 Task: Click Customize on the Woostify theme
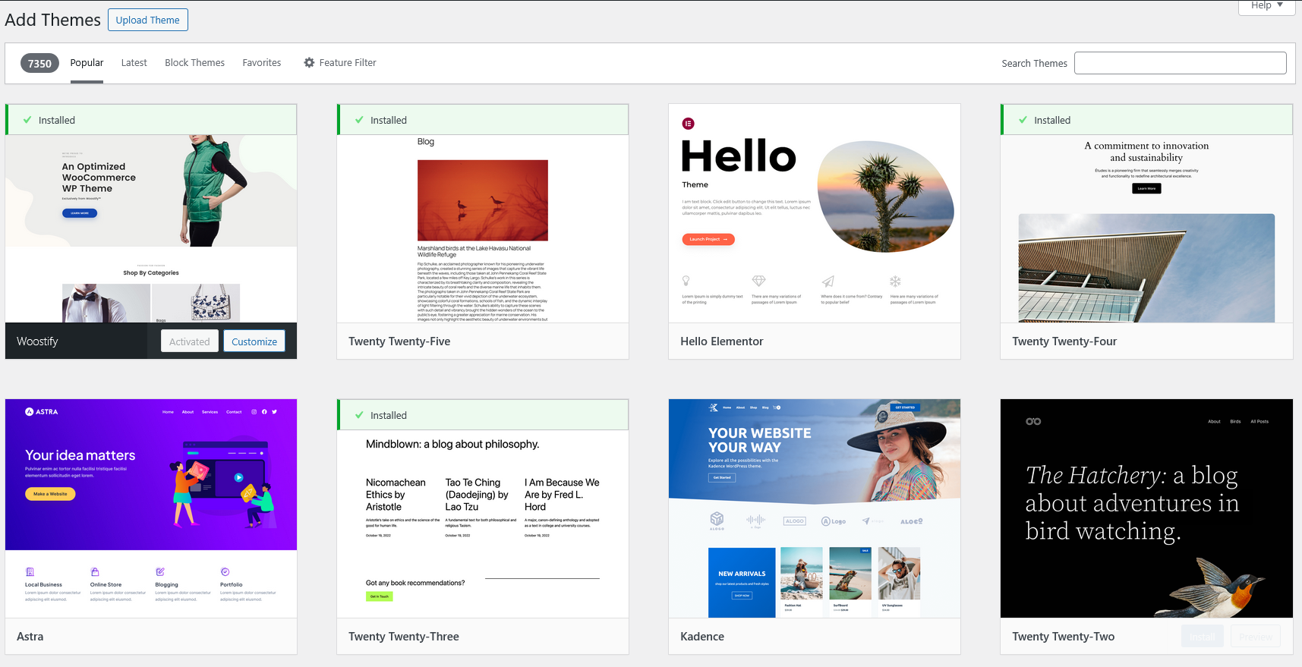pyautogui.click(x=254, y=341)
